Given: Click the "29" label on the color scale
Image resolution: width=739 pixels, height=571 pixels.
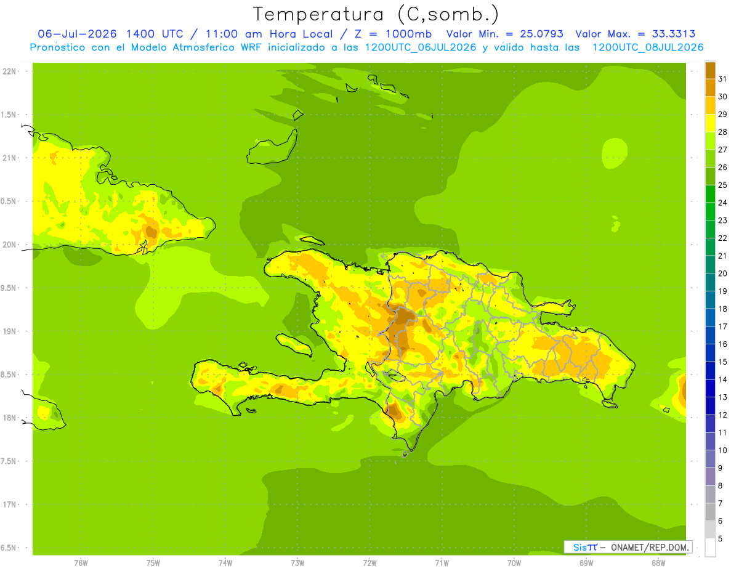Looking at the screenshot, I should (723, 114).
